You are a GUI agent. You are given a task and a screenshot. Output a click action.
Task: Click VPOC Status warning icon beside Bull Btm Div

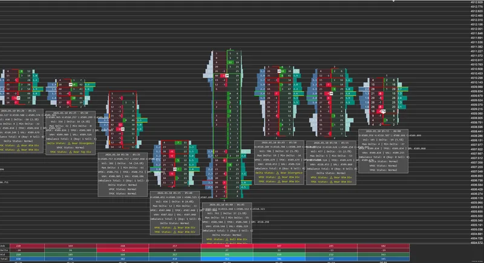tap(226, 239)
